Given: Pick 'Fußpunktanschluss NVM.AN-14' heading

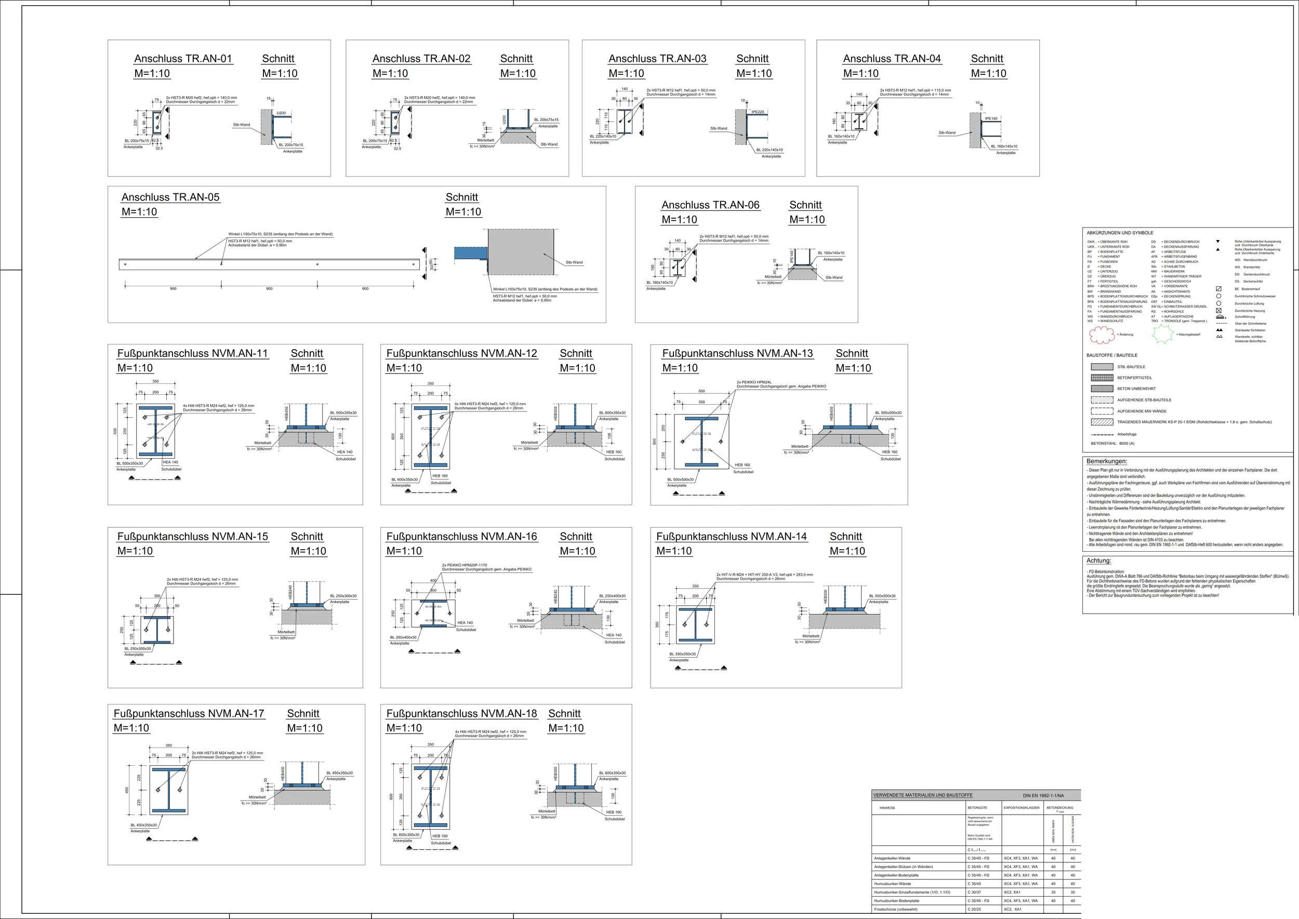Looking at the screenshot, I should click(x=731, y=537).
